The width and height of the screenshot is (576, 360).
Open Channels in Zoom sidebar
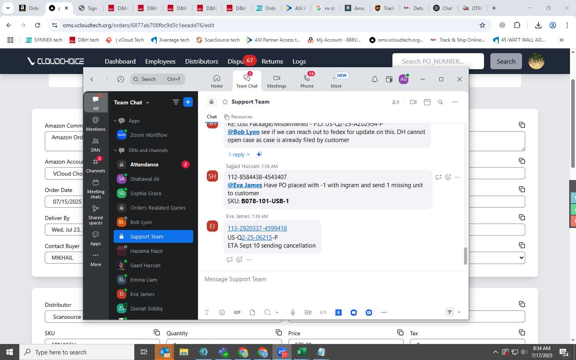point(96,166)
